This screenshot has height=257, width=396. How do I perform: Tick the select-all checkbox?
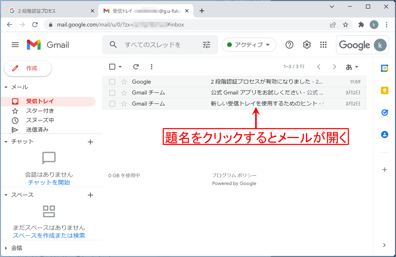pos(112,67)
